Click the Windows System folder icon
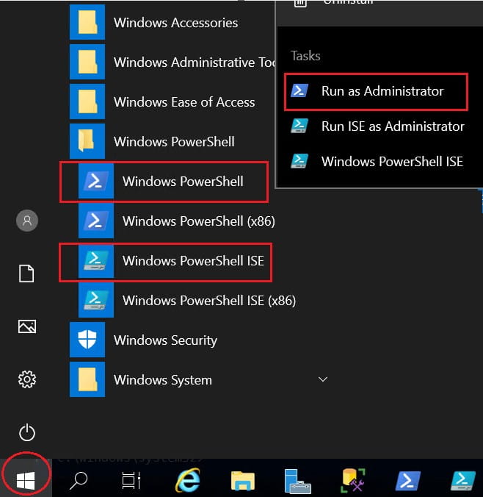The width and height of the screenshot is (483, 497). (x=87, y=379)
